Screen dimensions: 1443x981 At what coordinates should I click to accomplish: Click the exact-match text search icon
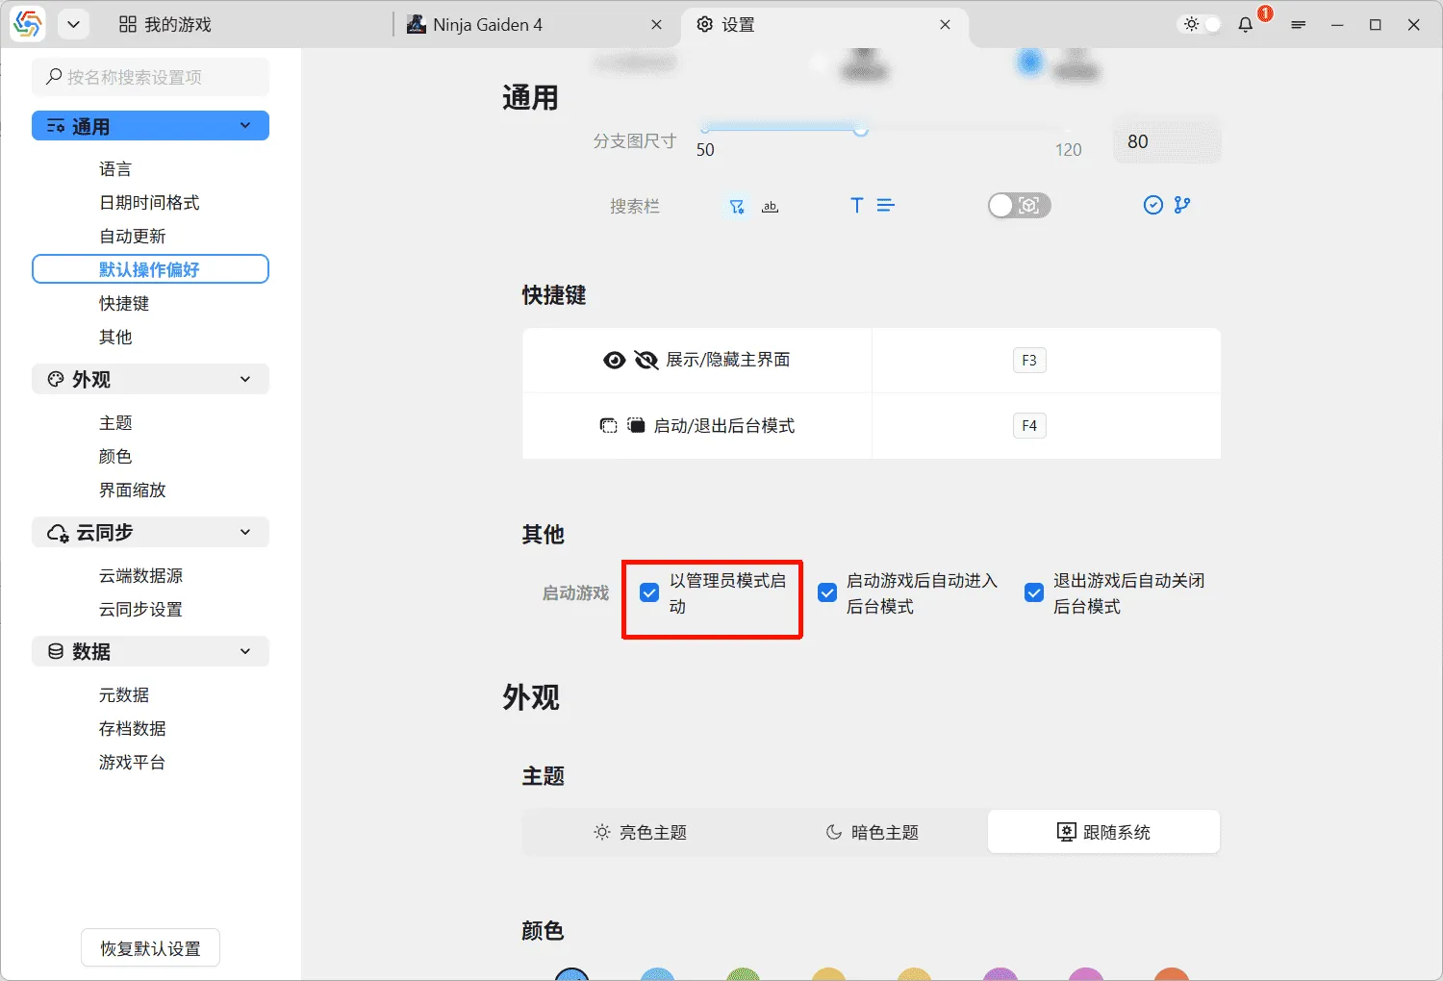(770, 206)
